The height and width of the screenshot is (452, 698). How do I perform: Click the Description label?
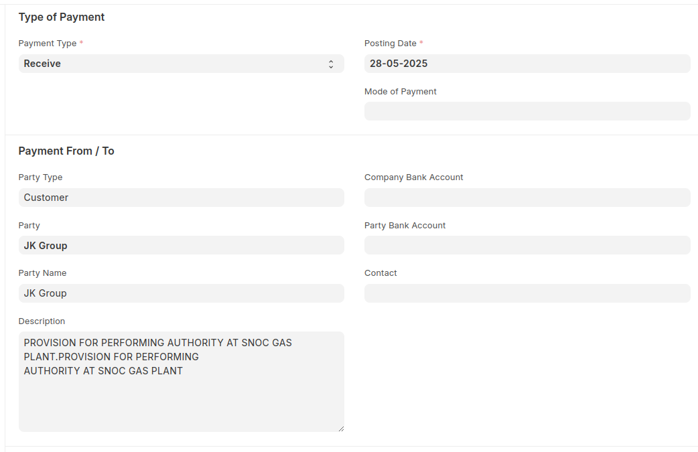(x=42, y=321)
